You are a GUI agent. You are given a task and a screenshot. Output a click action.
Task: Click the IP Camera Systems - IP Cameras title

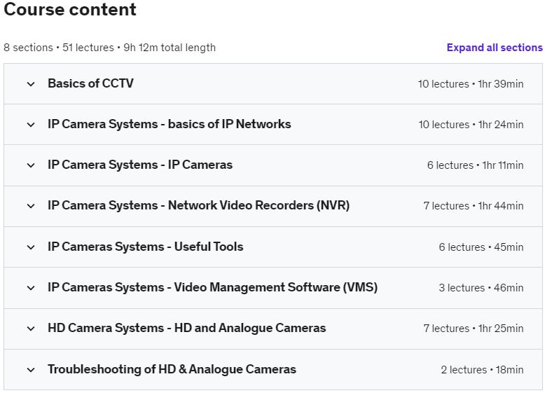click(140, 165)
